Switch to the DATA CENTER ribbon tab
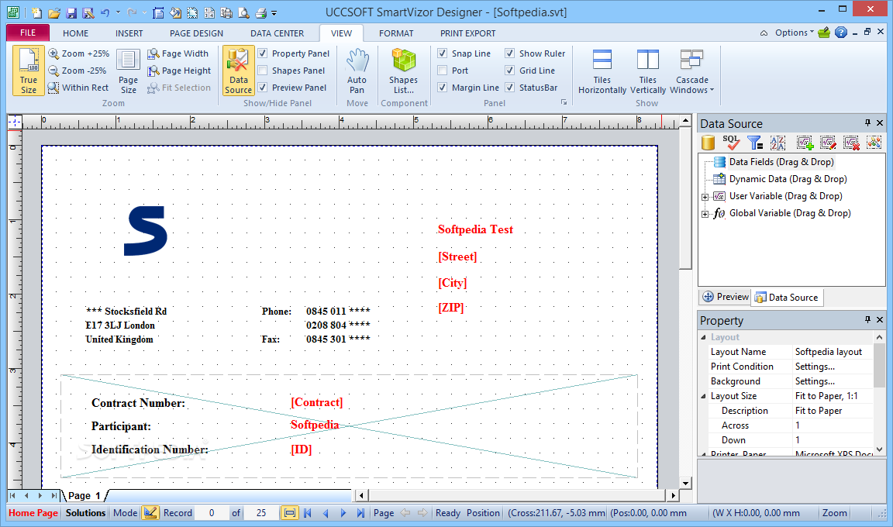 tap(278, 33)
